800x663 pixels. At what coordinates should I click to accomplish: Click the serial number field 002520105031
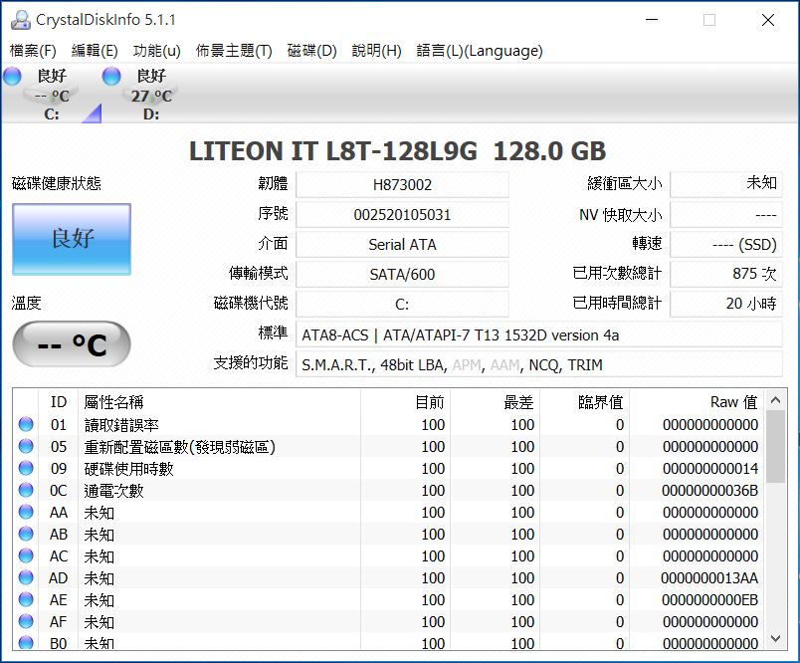click(402, 214)
